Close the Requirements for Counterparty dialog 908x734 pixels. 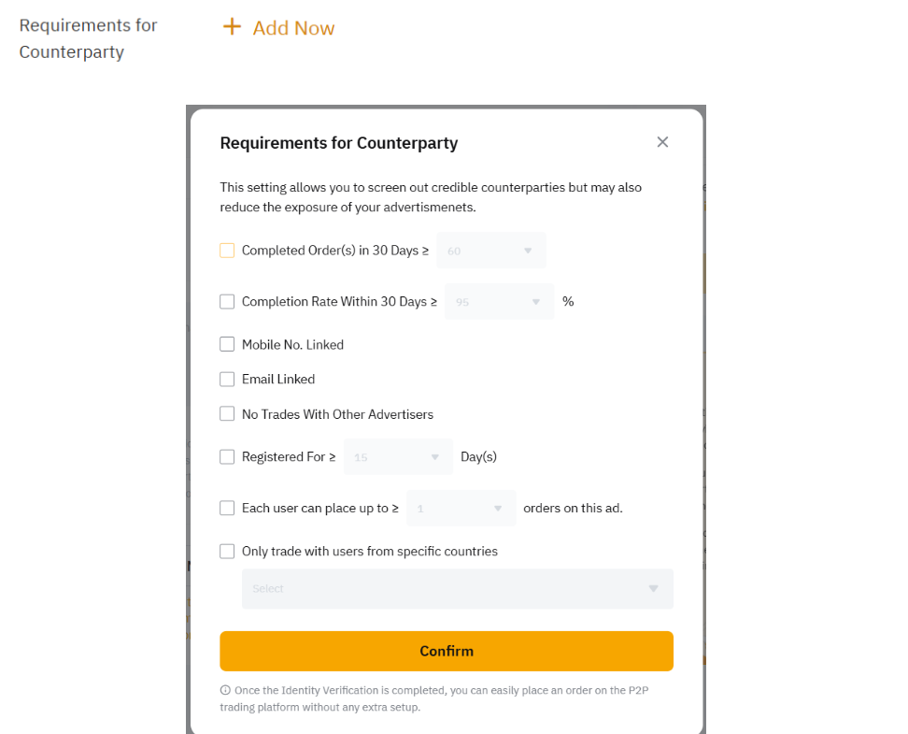pyautogui.click(x=662, y=142)
